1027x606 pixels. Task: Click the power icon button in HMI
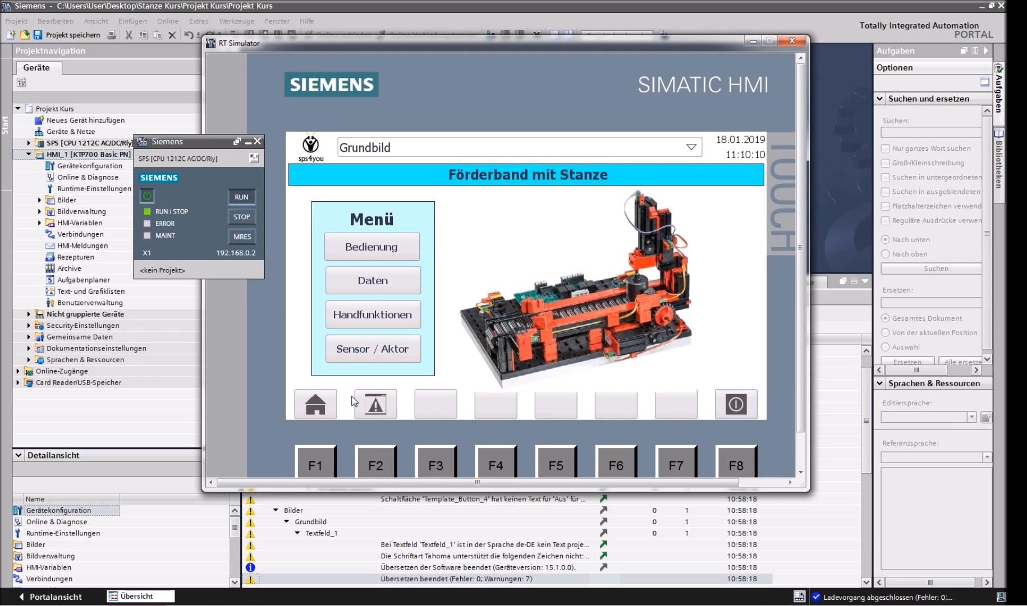[x=736, y=404]
